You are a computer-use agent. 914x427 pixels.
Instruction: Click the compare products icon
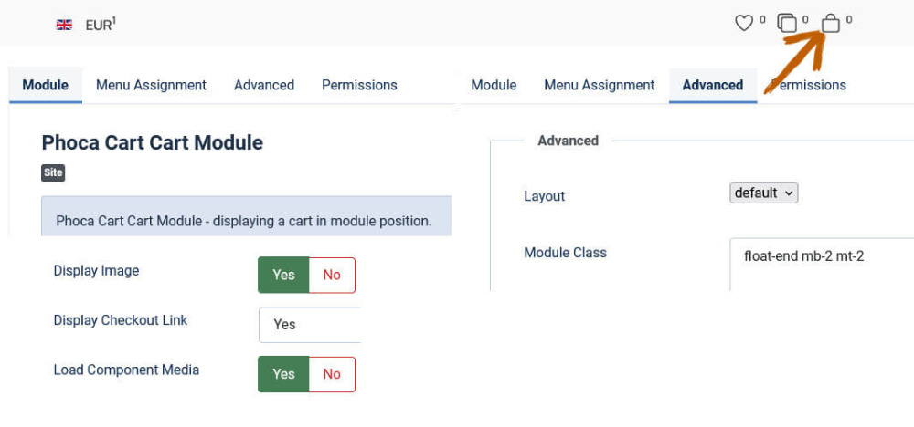coord(787,23)
